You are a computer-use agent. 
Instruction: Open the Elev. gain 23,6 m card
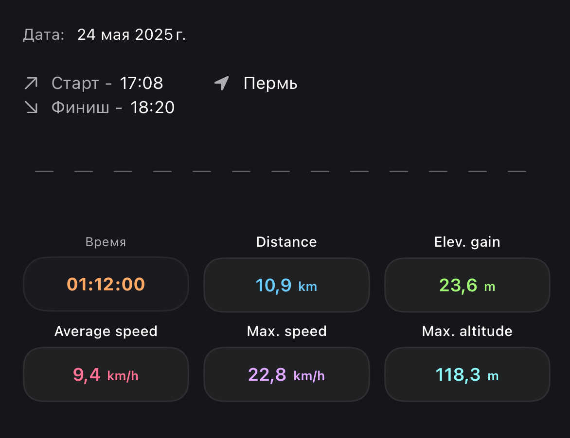click(467, 285)
